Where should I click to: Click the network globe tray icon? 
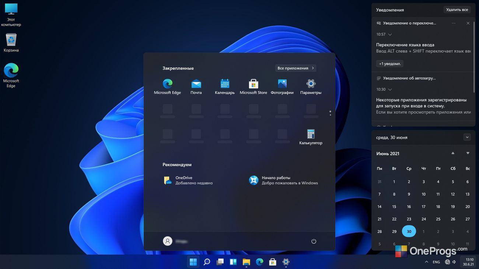click(x=447, y=262)
